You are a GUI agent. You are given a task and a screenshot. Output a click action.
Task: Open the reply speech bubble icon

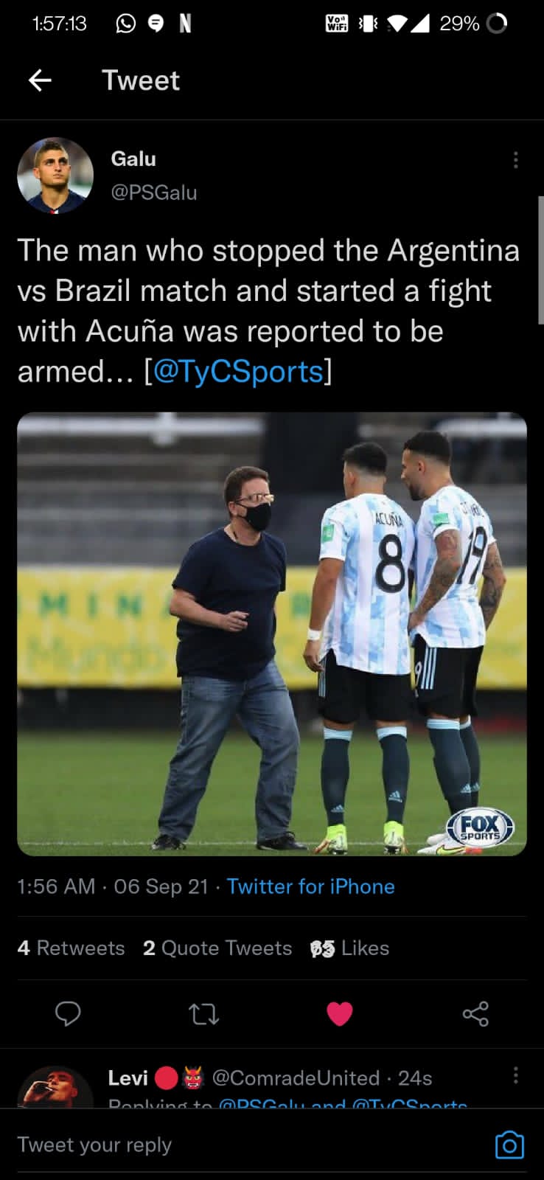coord(68,1014)
